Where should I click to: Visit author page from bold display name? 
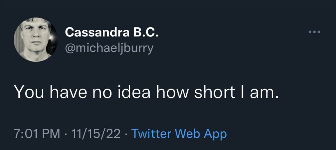[112, 32]
